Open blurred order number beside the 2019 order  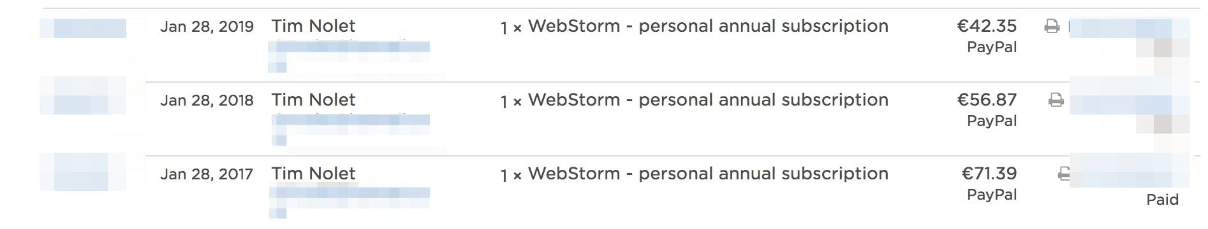click(83, 29)
